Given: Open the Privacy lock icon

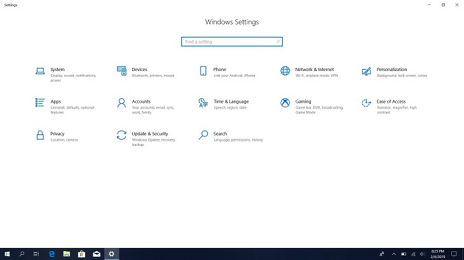Looking at the screenshot, I should click(x=40, y=135).
